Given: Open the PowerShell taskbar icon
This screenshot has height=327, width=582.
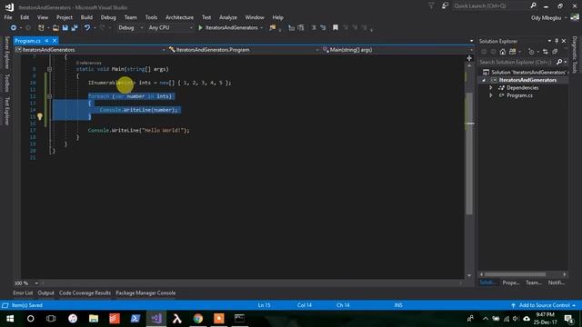Looking at the screenshot, I should [x=135, y=319].
